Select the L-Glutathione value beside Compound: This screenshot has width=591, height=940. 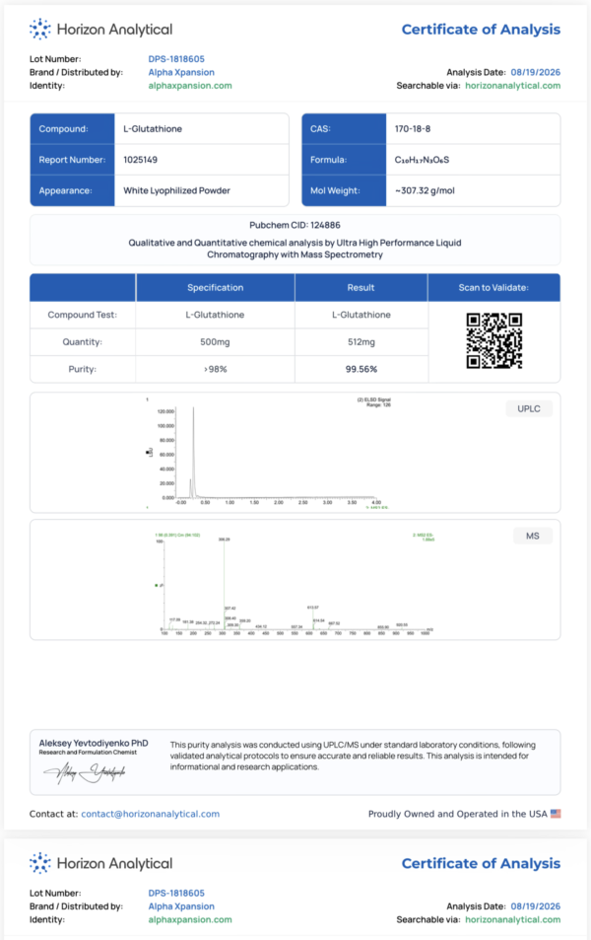click(153, 129)
